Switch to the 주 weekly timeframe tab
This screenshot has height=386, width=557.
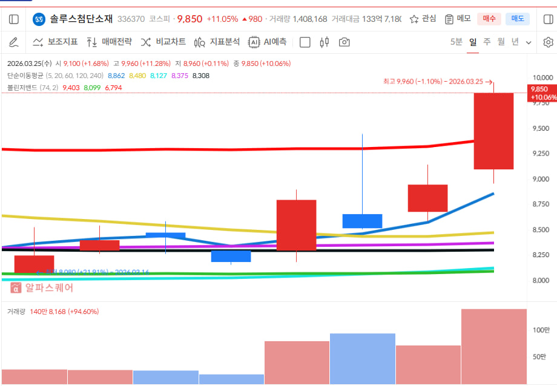click(x=487, y=42)
